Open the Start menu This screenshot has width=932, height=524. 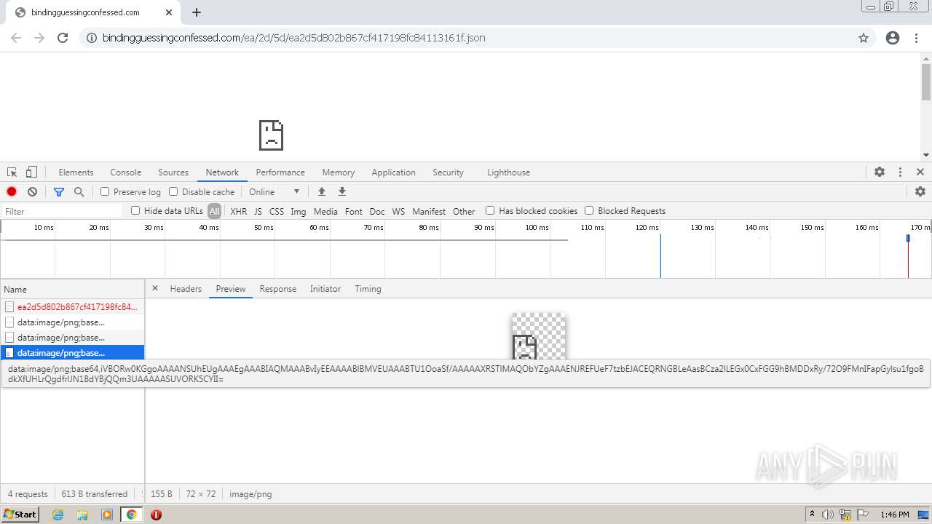click(x=20, y=515)
